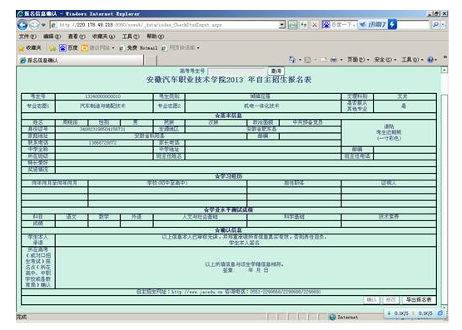This screenshot has height=330, width=462.
Task: Click the 高考考生号 input field
Action: pyautogui.click(x=236, y=71)
